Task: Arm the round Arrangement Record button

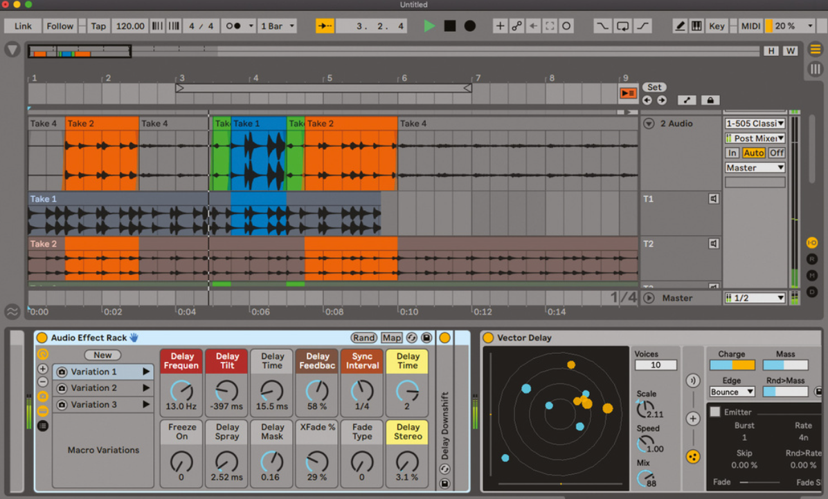Action: (x=469, y=26)
